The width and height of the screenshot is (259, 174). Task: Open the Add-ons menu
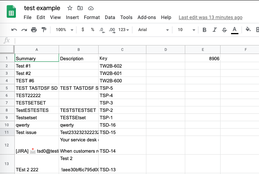click(147, 17)
